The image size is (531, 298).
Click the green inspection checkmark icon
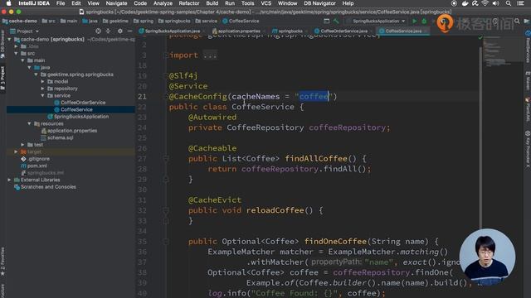tap(480, 37)
